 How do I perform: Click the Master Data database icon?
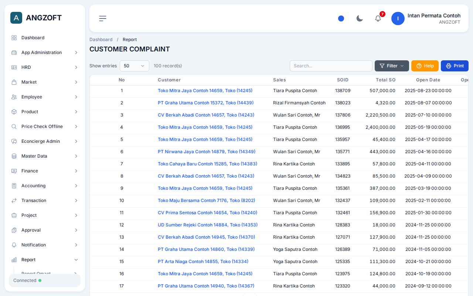tap(14, 156)
